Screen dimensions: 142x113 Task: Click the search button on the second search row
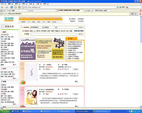pos(81,34)
